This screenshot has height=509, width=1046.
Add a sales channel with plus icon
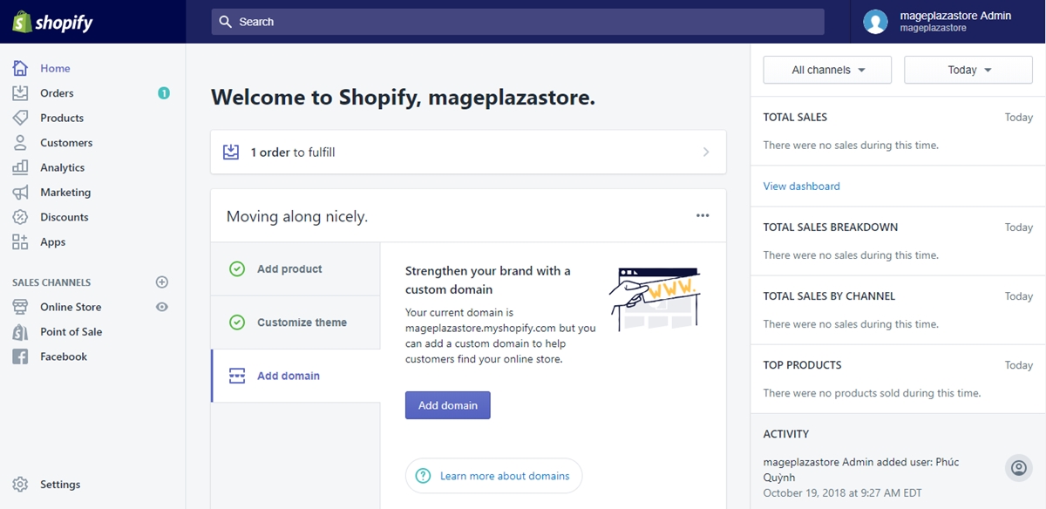click(x=161, y=282)
